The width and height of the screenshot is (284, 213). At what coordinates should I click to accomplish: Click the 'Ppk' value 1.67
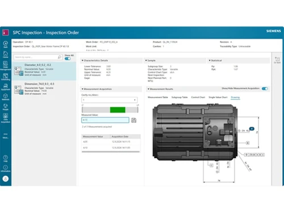pos(236,69)
